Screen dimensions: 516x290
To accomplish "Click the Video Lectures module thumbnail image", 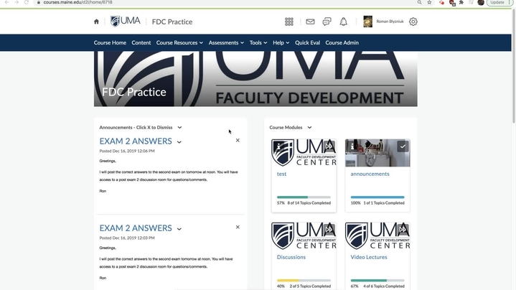I will [377, 235].
